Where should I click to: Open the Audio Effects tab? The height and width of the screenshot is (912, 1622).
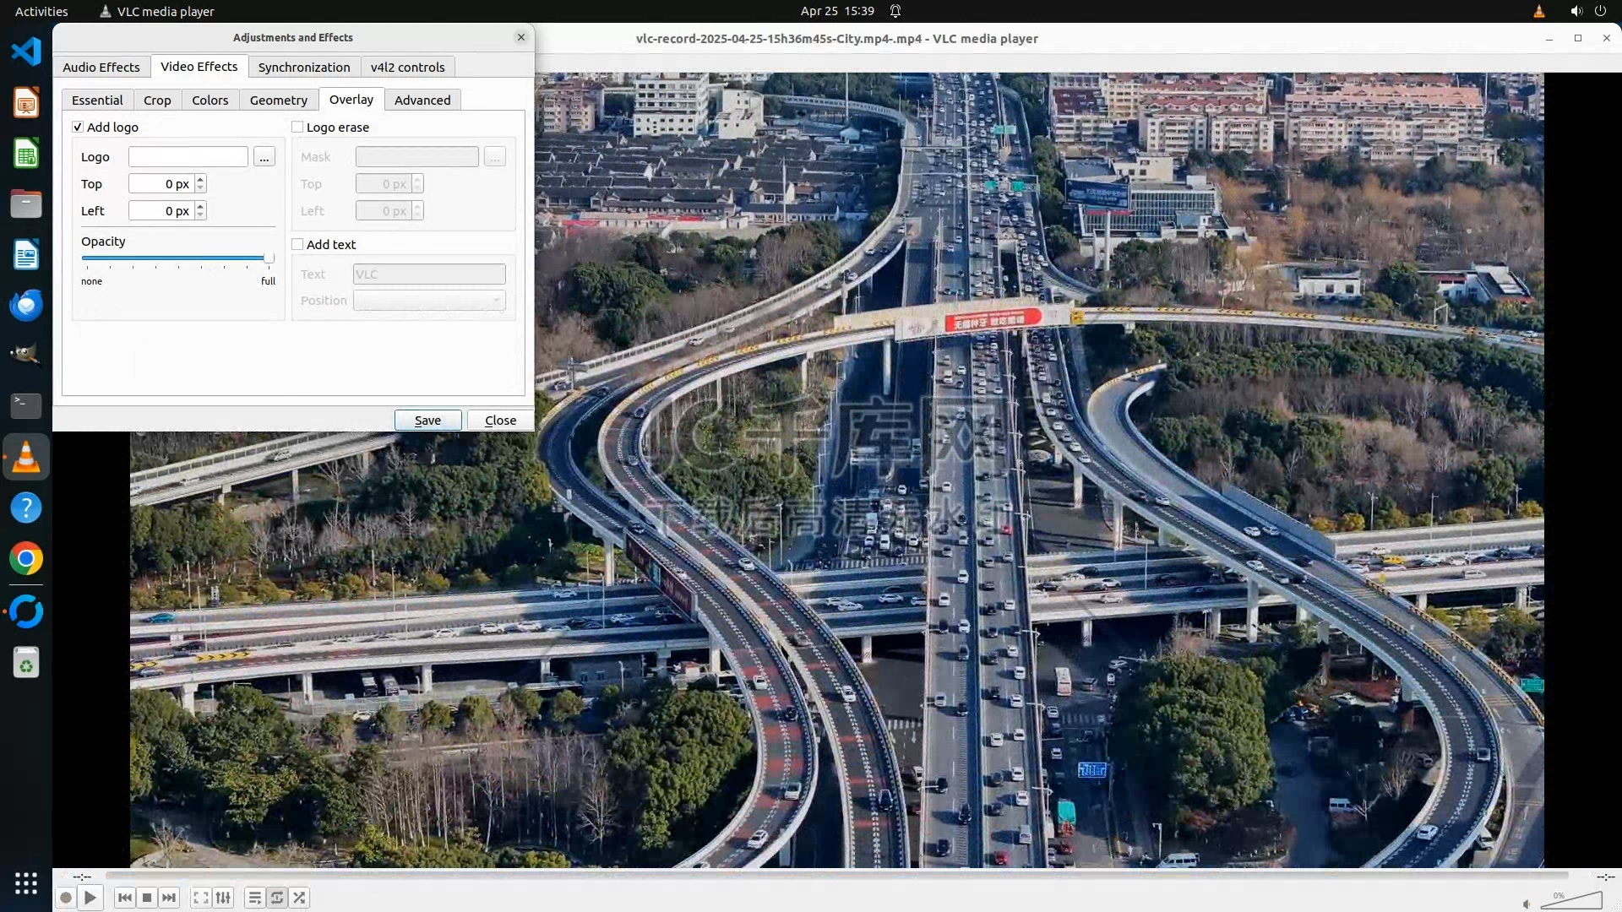point(101,68)
